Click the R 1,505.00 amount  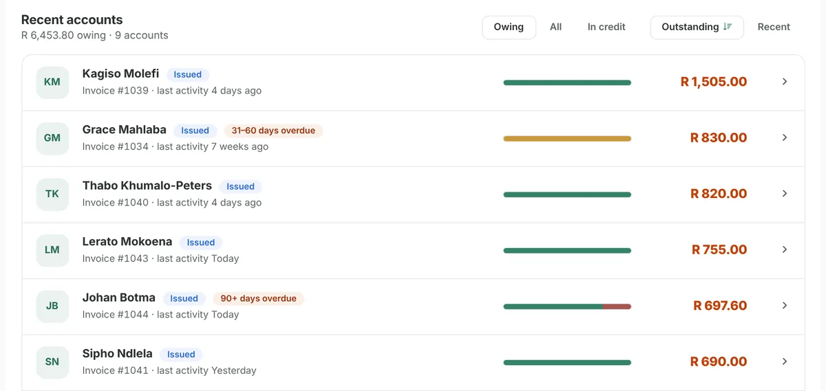[x=714, y=82]
